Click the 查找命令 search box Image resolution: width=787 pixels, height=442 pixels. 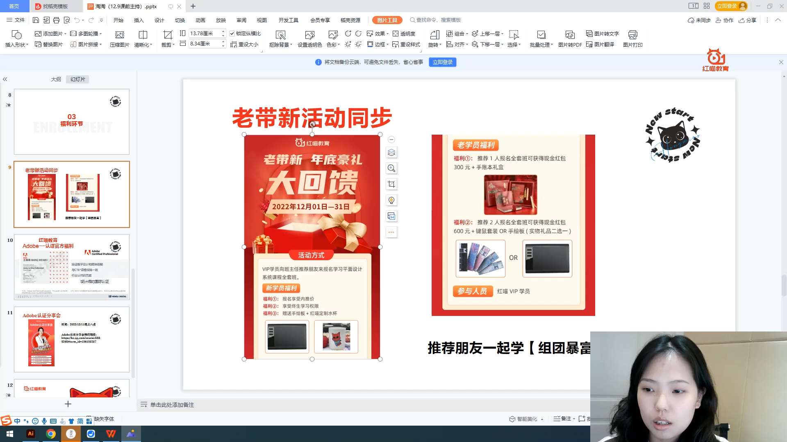tap(435, 20)
